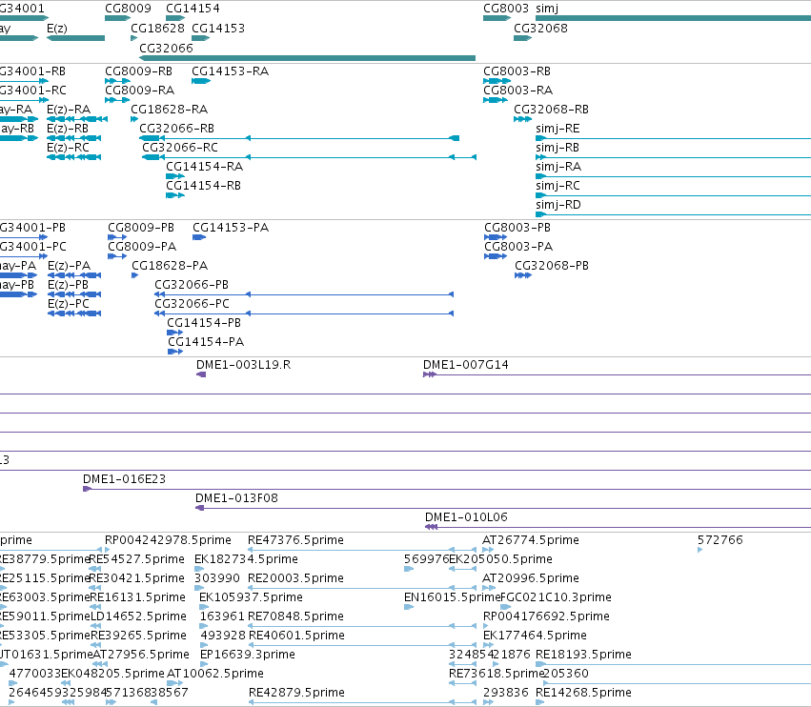Viewport: 811px width, 707px height.
Task: Select transcript CG32066-RC
Action: [x=310, y=157]
